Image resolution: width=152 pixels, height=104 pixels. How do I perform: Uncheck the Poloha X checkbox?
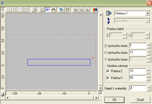108,78
